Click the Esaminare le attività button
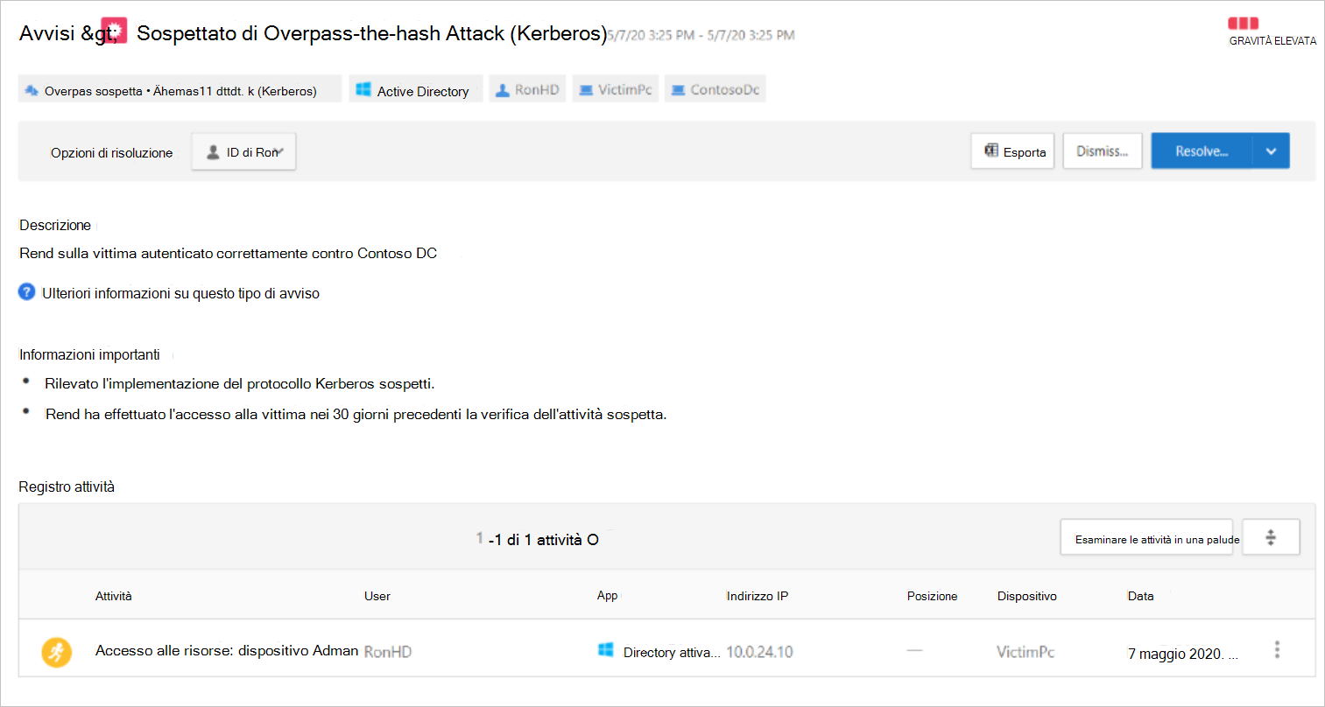 pyautogui.click(x=1146, y=537)
